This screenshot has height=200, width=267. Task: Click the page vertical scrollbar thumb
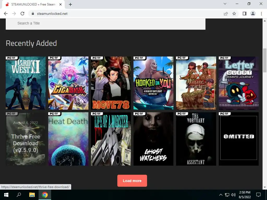265,60
